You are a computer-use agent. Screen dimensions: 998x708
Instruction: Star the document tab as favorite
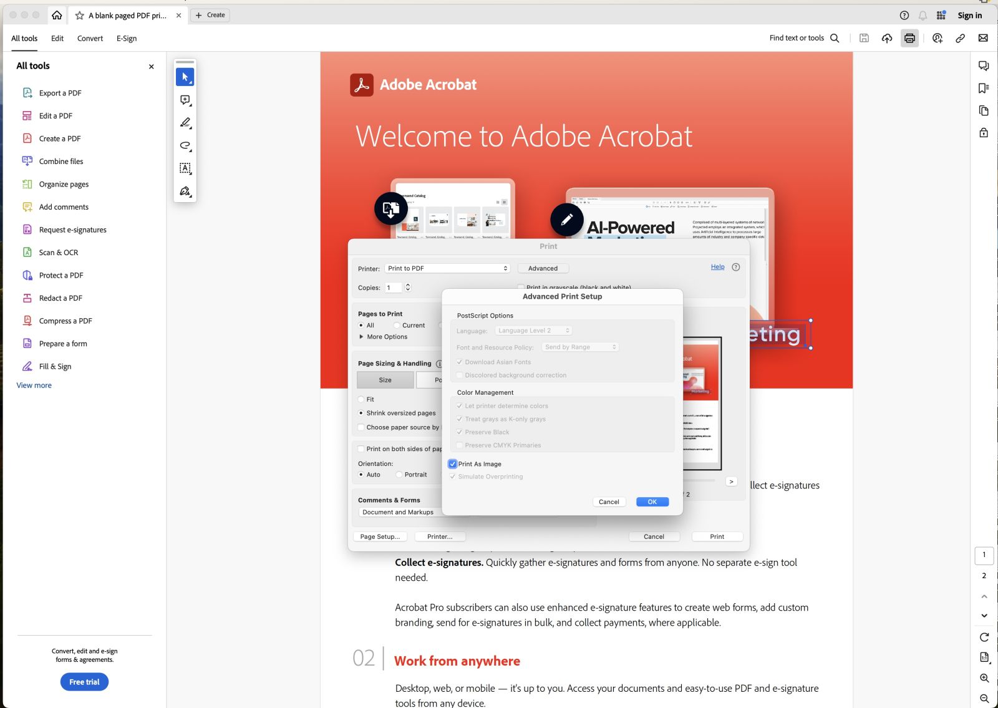[79, 15]
